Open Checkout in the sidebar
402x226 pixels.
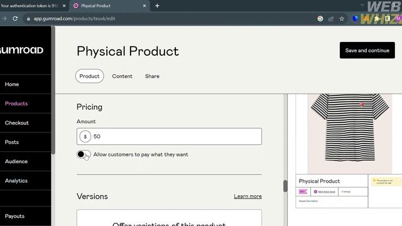[17, 123]
